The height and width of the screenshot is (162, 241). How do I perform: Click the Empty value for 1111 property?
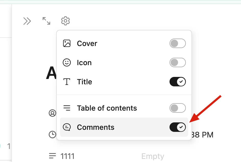(153, 156)
